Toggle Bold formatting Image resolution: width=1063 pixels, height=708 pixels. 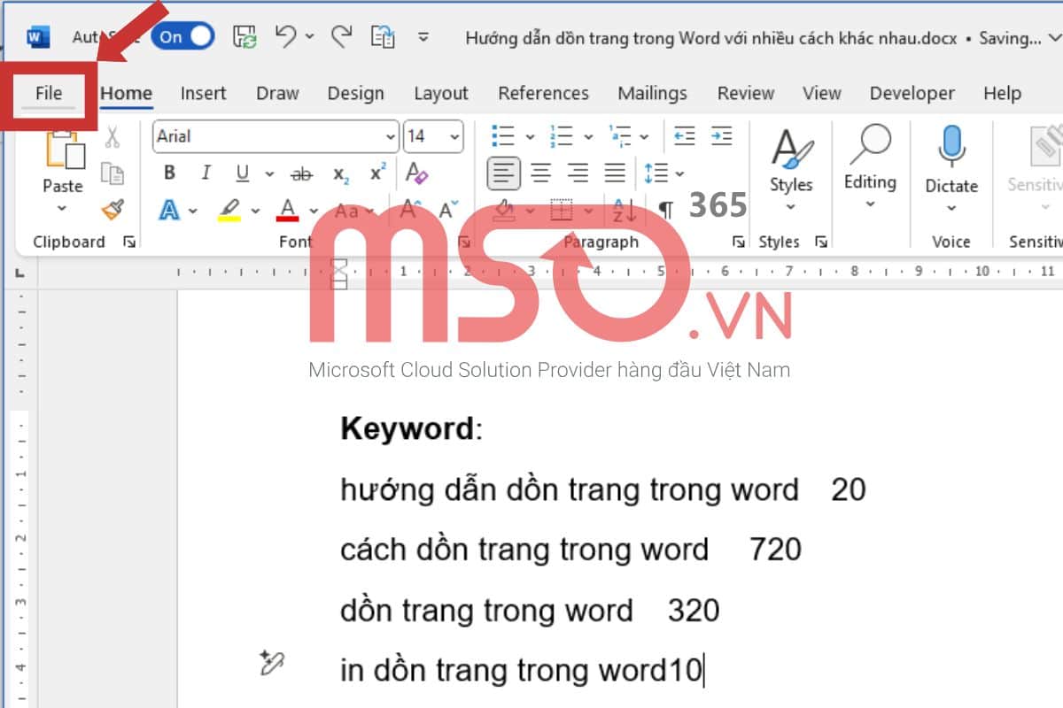[x=170, y=173]
